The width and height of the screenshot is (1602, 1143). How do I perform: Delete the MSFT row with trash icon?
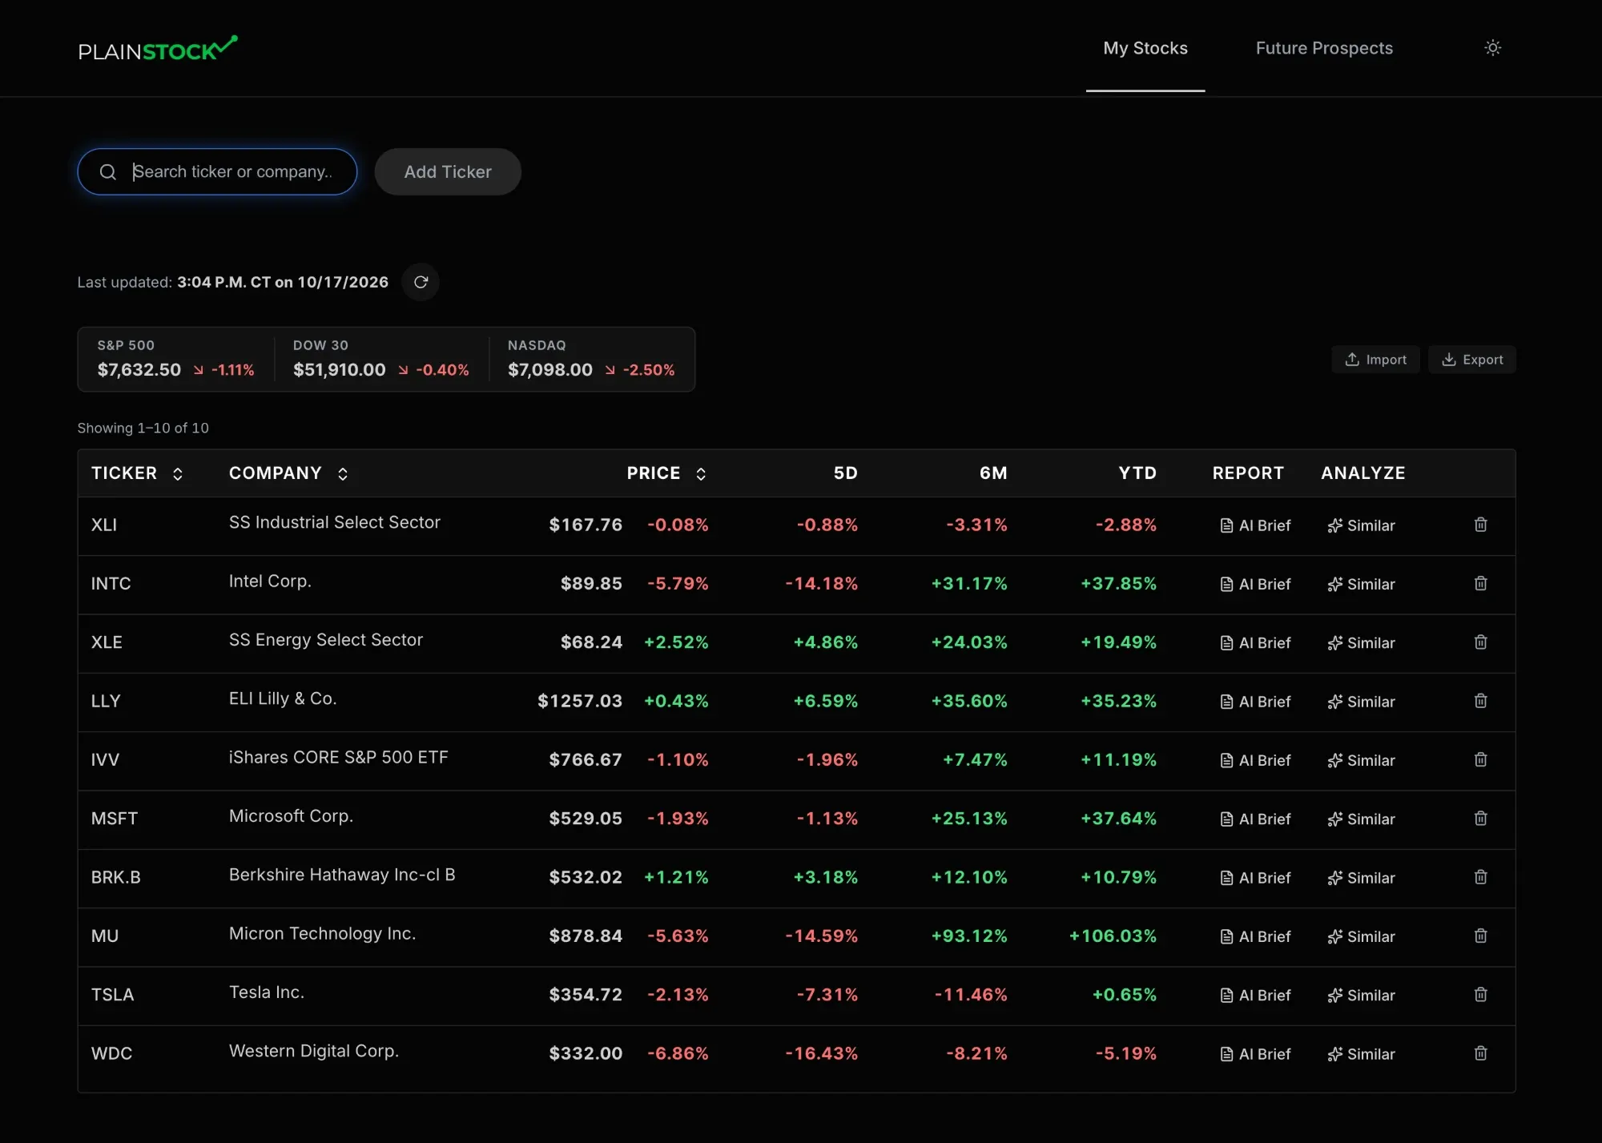1480,819
